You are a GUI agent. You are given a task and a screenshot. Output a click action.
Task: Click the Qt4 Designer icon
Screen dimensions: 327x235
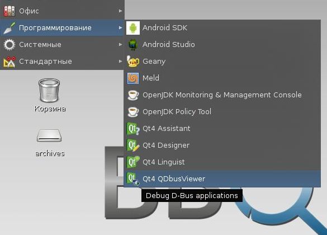(133, 145)
